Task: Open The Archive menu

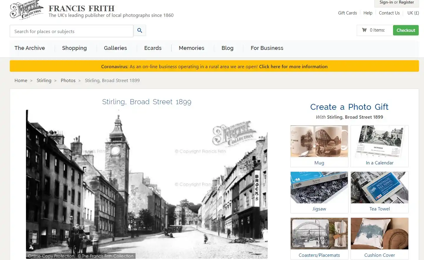Action: pyautogui.click(x=30, y=48)
